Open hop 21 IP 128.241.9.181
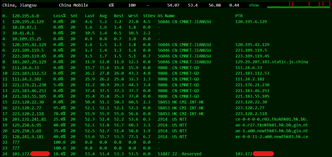 [28, 137]
